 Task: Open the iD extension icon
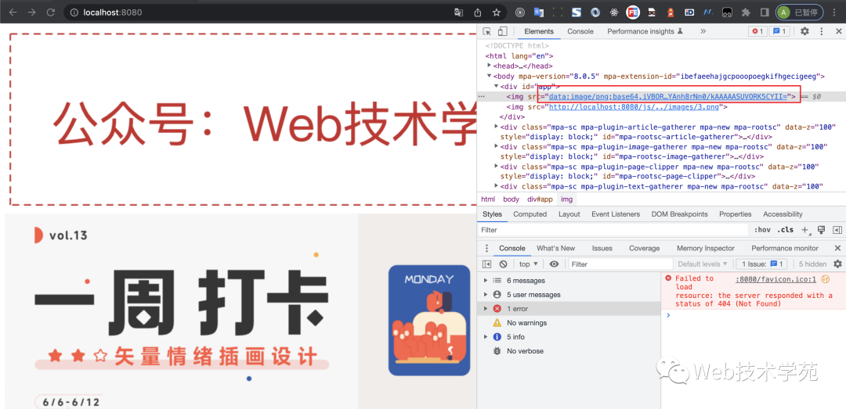(689, 13)
